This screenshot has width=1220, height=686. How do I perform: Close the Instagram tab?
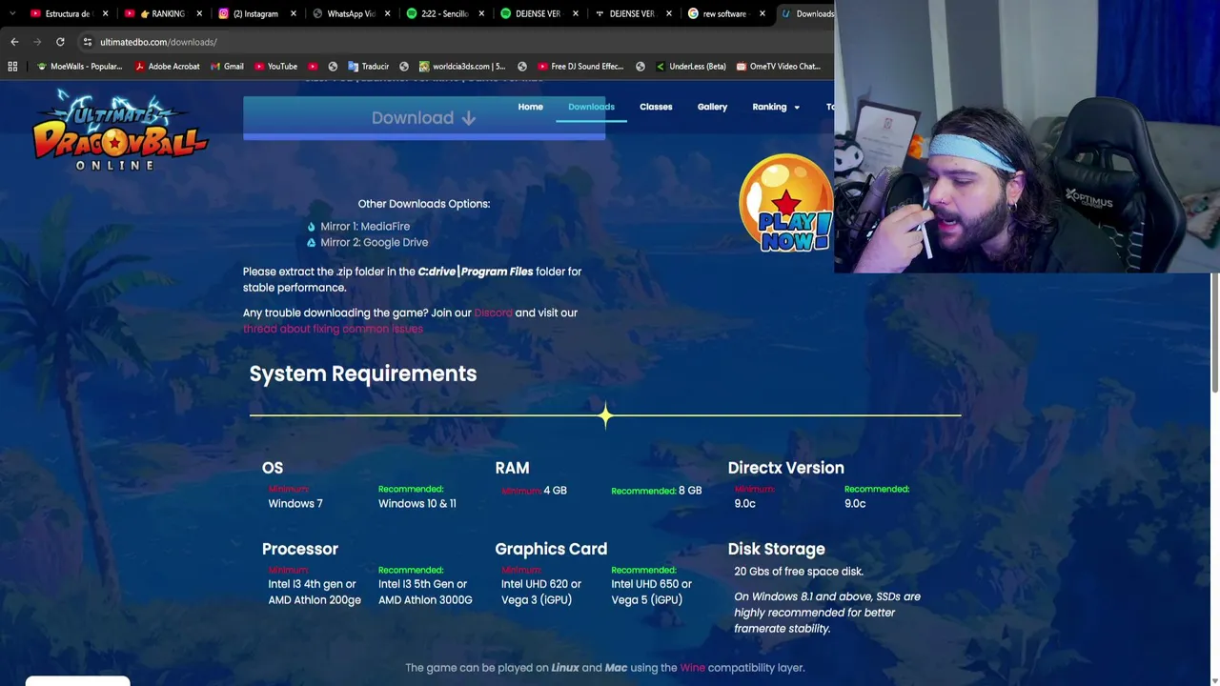pyautogui.click(x=293, y=14)
